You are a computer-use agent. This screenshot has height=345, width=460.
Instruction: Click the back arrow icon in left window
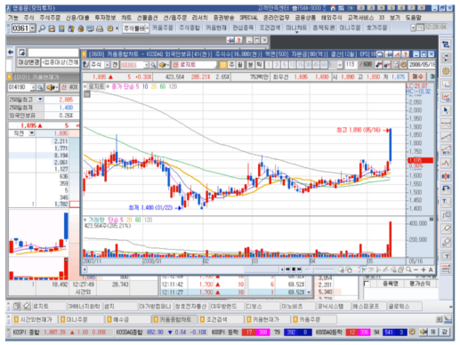(x=11, y=52)
